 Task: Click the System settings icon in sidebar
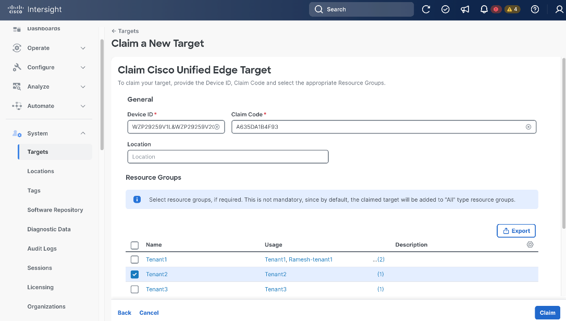pos(17,133)
